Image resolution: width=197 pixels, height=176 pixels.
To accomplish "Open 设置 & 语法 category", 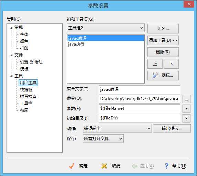I will 31,62.
